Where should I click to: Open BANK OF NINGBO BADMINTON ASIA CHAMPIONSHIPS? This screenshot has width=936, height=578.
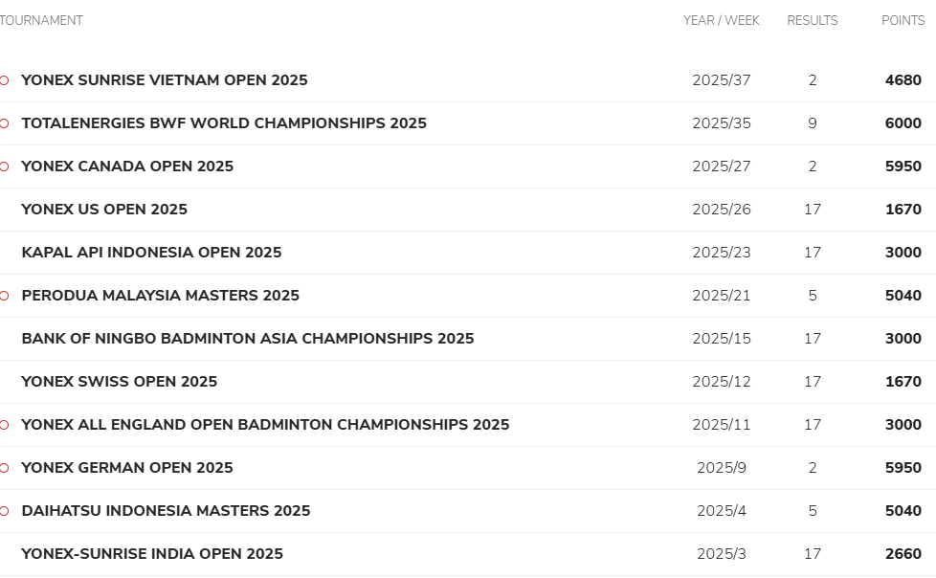(x=248, y=338)
